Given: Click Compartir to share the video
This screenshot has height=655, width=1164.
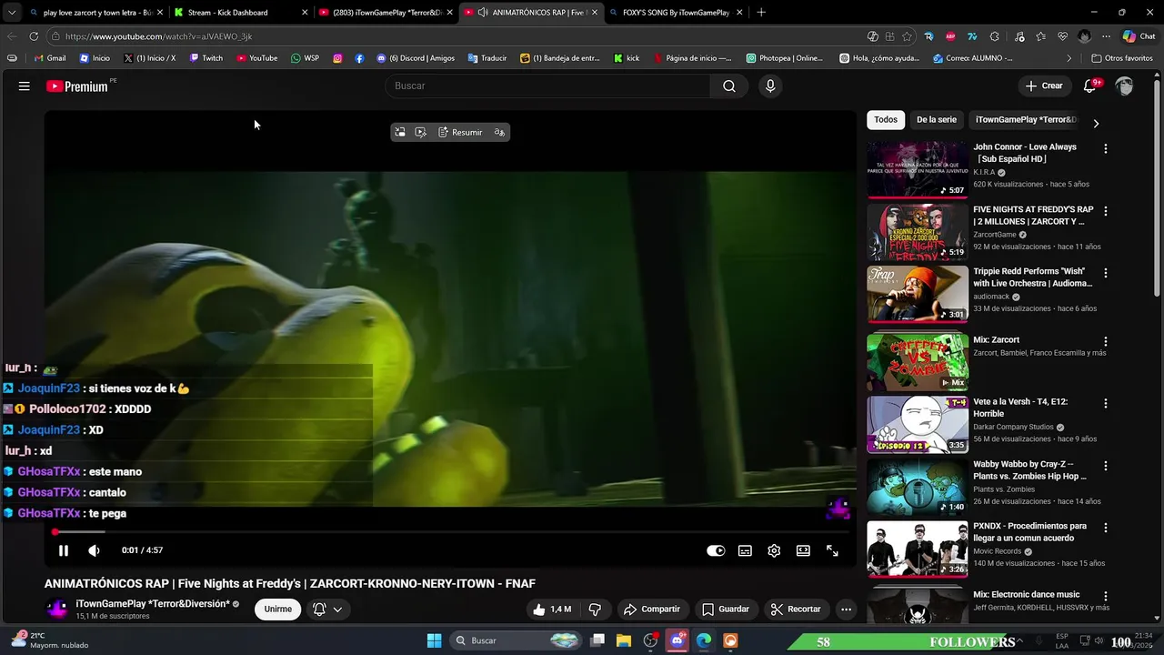Looking at the screenshot, I should pyautogui.click(x=651, y=610).
